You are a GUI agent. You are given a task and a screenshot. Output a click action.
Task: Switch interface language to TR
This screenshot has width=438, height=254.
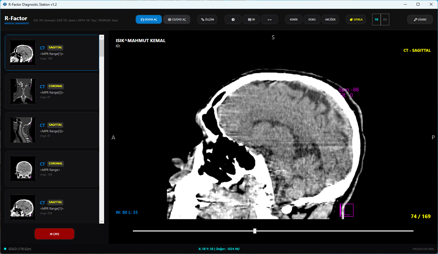(376, 19)
